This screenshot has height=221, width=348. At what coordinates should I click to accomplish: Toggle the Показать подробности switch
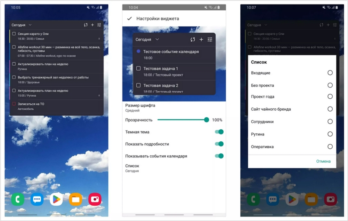pos(219,144)
